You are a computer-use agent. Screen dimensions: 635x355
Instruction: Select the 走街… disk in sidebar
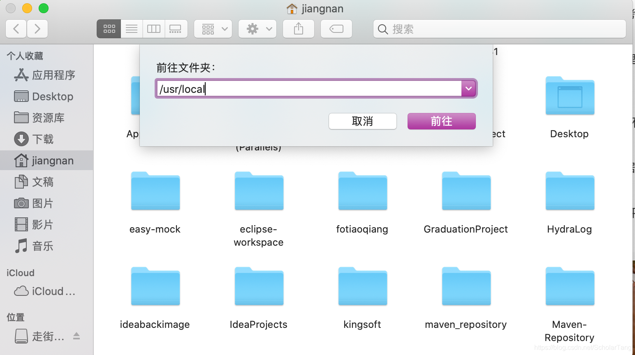tap(39, 337)
